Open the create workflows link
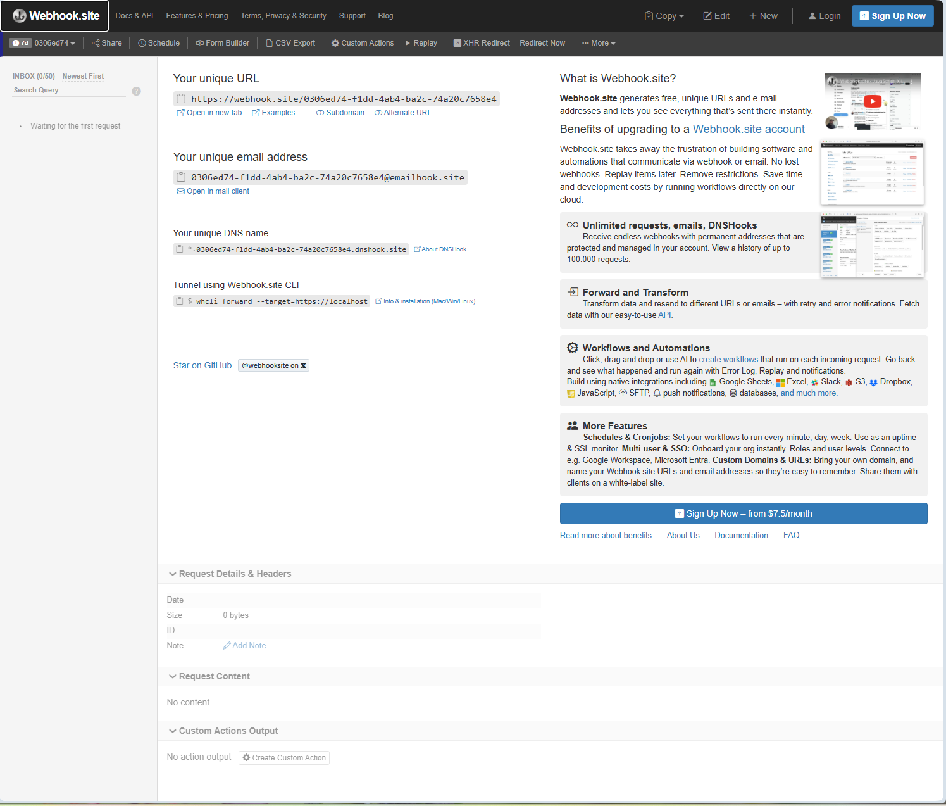The image size is (946, 806). tap(728, 360)
